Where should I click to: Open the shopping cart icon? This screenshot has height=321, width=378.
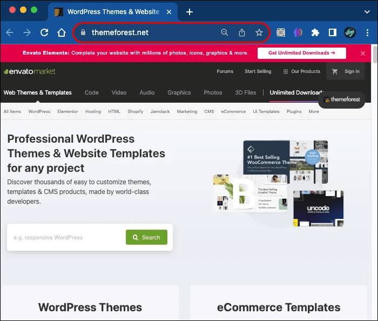(x=335, y=71)
